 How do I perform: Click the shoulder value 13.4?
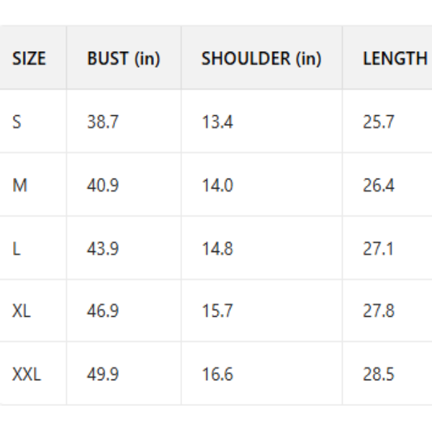point(217,122)
